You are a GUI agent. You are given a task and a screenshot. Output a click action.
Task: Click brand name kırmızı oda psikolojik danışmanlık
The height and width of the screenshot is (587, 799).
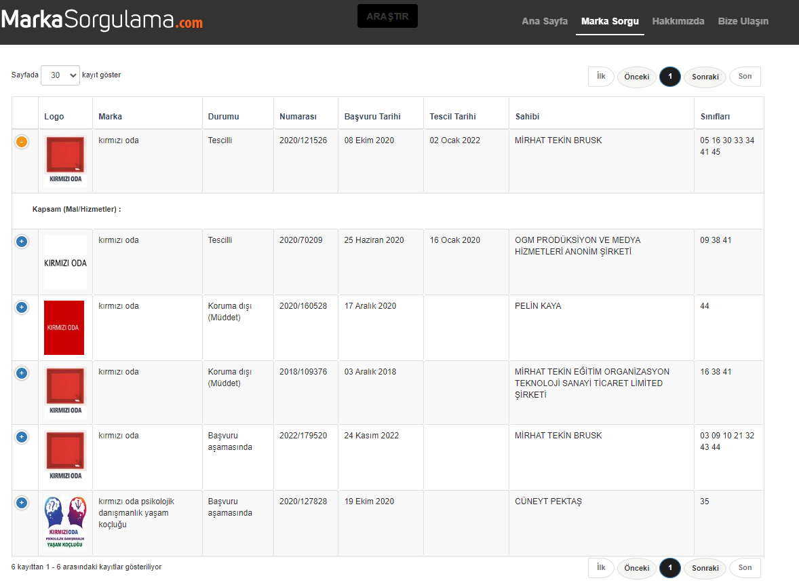[x=136, y=512]
